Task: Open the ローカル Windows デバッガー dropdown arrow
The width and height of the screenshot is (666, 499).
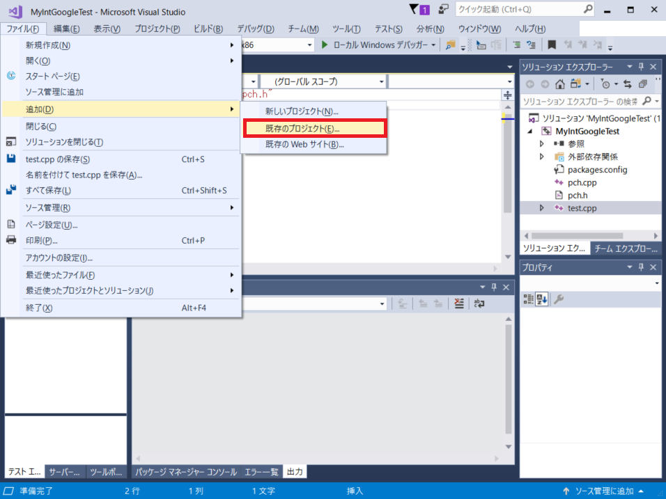Action: pyautogui.click(x=433, y=45)
